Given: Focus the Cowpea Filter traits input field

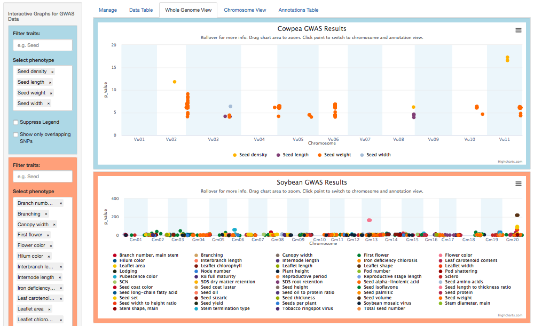Looking at the screenshot, I should click(43, 45).
